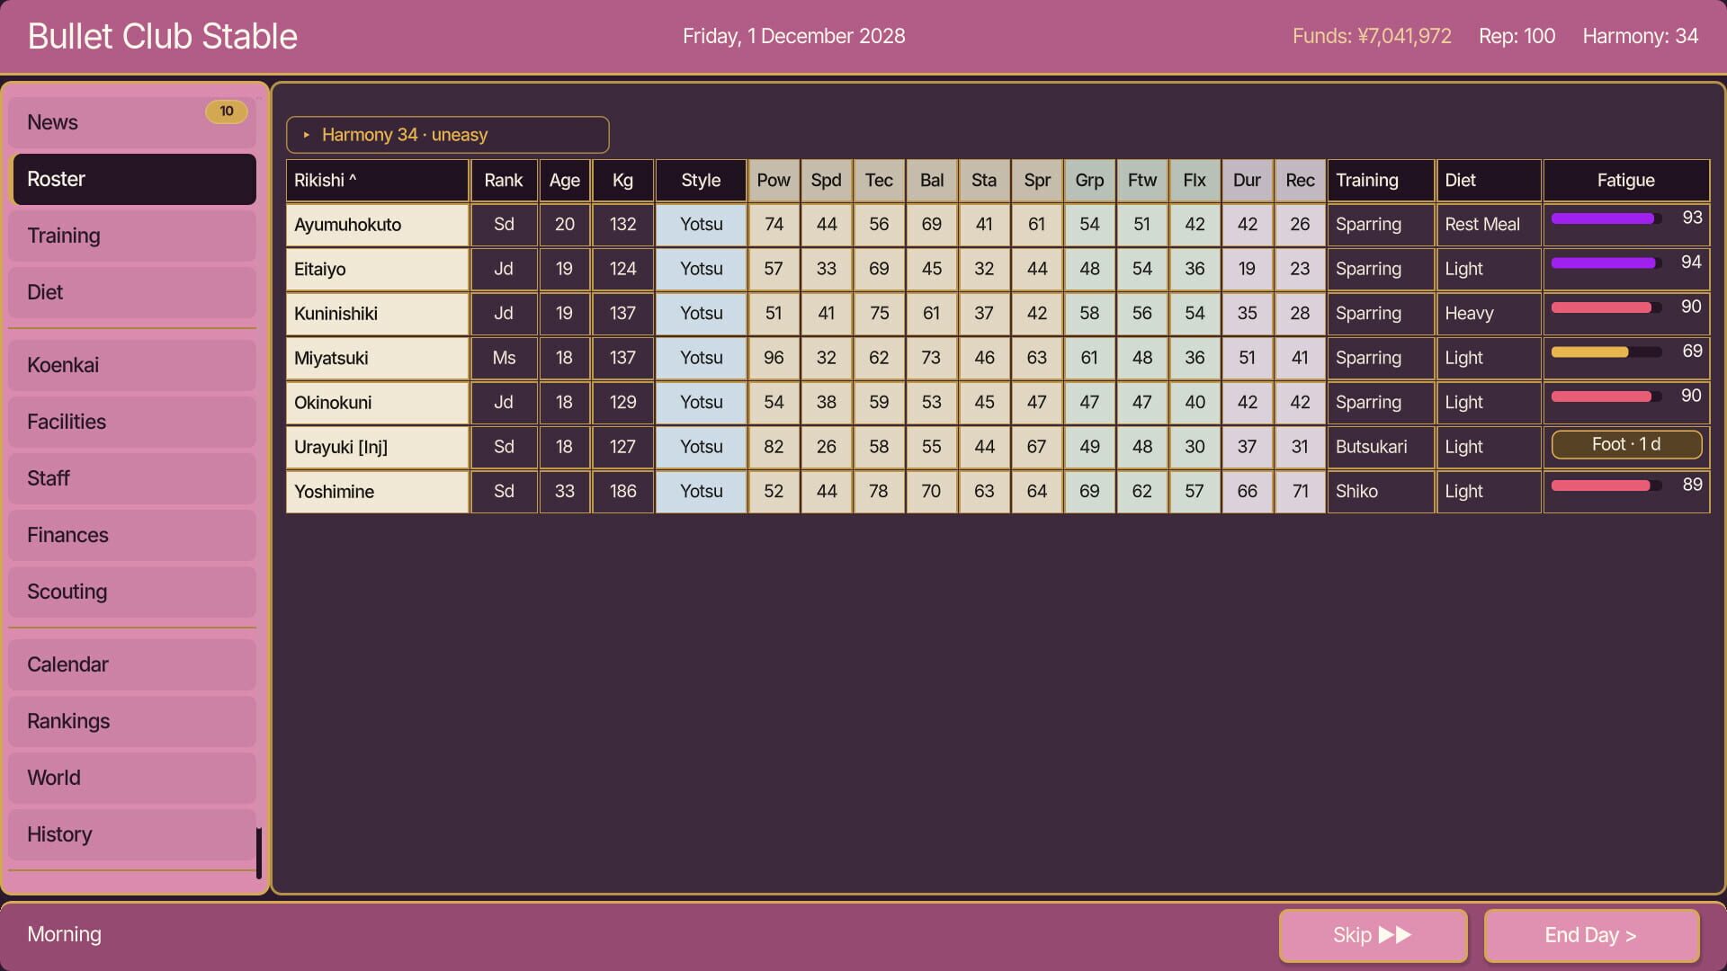1727x971 pixels.
Task: Sort roster by the Rikishi column header
Action: pos(377,180)
